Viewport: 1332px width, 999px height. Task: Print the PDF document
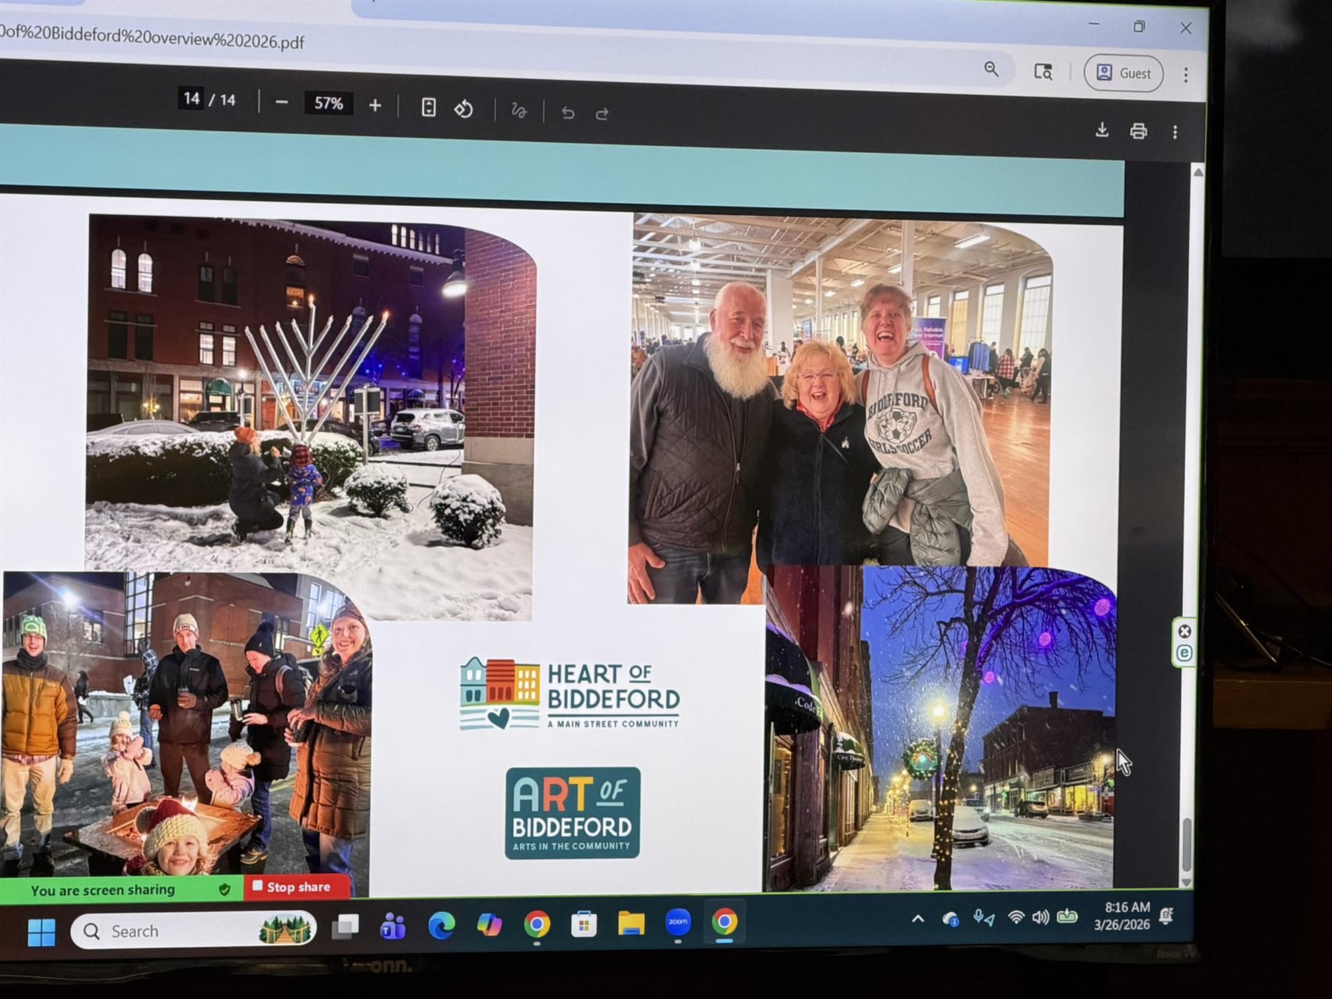click(x=1138, y=131)
